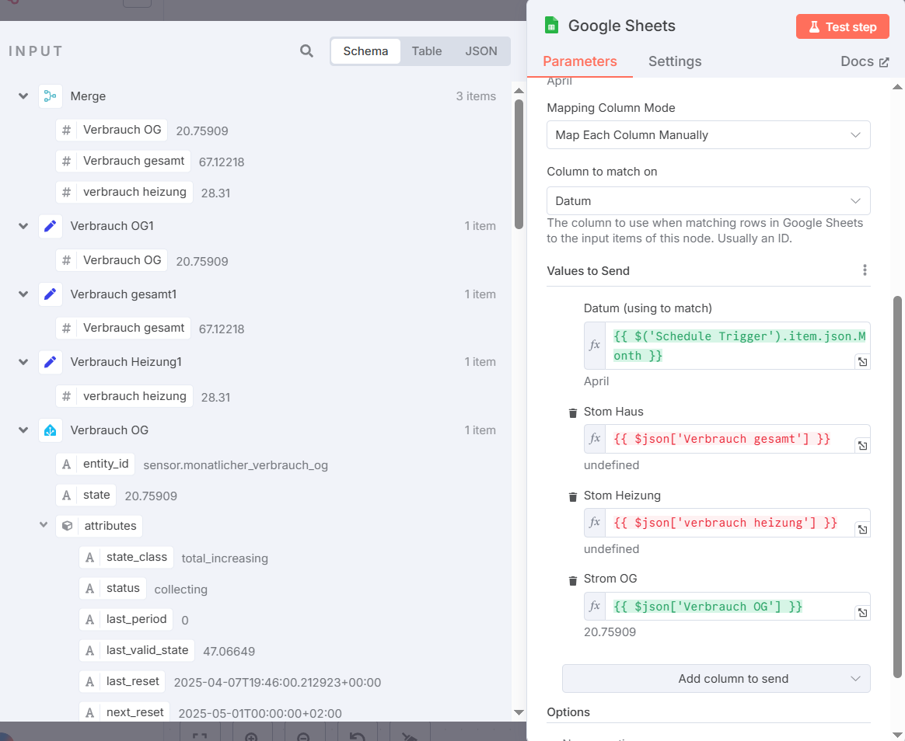
Task: Collapse the Verbrauch OG node section
Action: tap(23, 430)
